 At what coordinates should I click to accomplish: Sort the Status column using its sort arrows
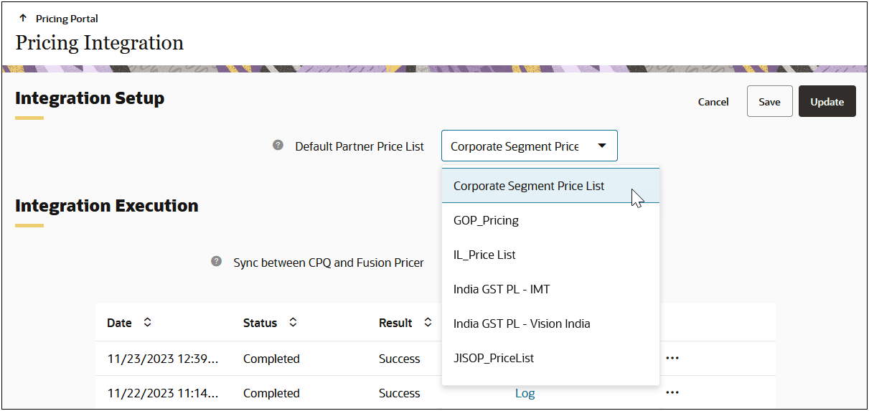293,323
